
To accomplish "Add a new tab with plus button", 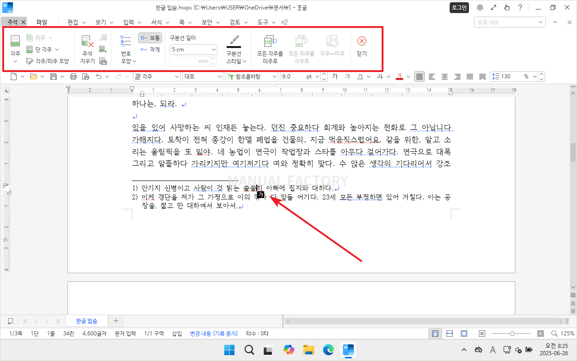I will (116, 321).
